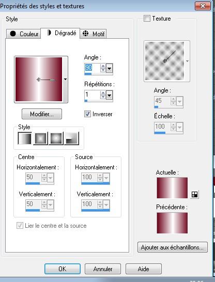Open the Répétitions dropdown arrow
The image size is (215, 282).
109,96
